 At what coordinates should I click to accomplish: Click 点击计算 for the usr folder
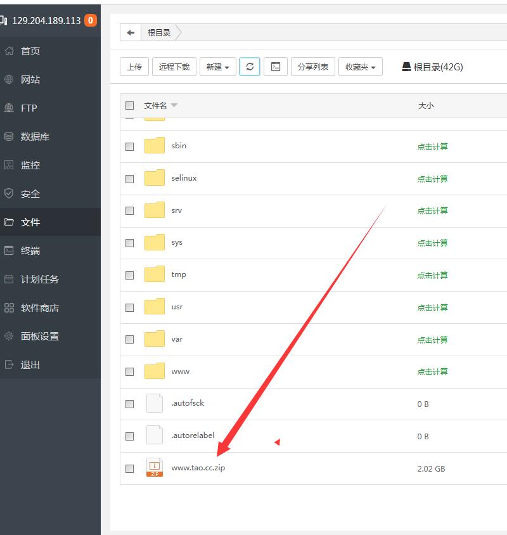click(432, 307)
